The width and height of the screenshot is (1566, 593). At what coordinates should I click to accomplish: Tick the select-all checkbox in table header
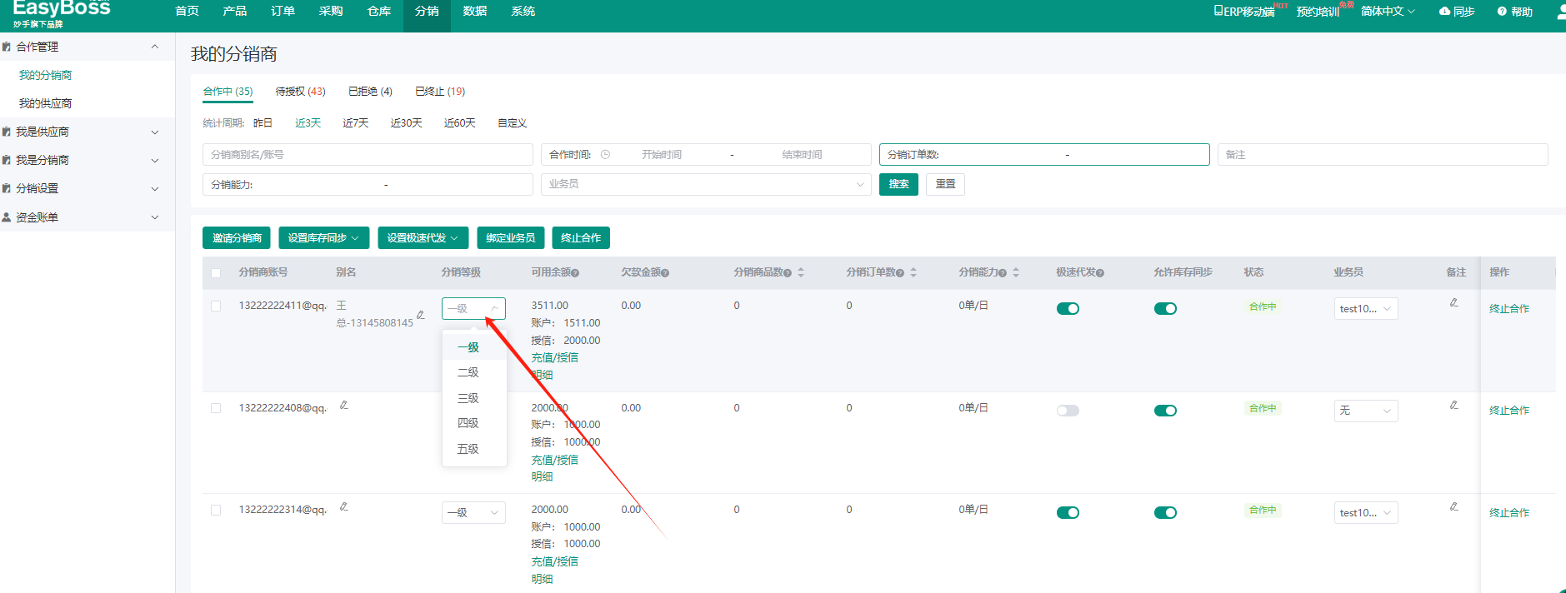(x=216, y=273)
